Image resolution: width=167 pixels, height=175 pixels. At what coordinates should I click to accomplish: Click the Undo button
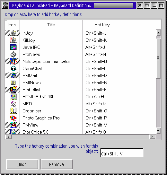[22, 164]
